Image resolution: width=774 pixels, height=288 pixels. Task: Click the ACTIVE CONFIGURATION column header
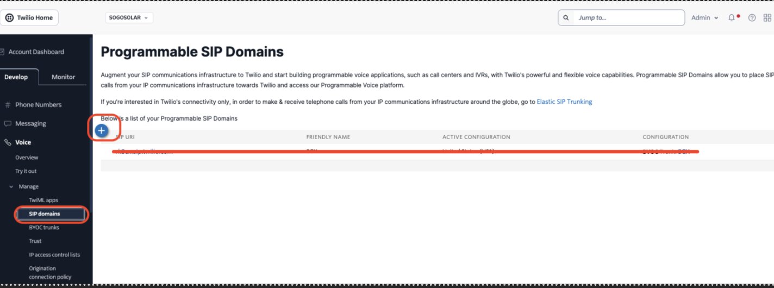tap(476, 137)
